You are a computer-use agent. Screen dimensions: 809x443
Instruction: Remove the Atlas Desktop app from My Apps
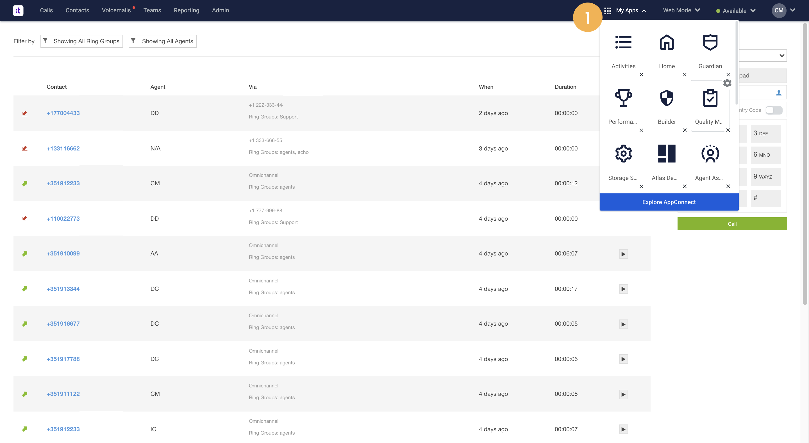[x=685, y=186]
